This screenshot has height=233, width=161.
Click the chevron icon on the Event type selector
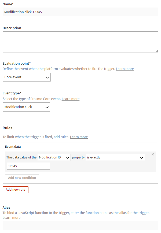(x=47, y=107)
